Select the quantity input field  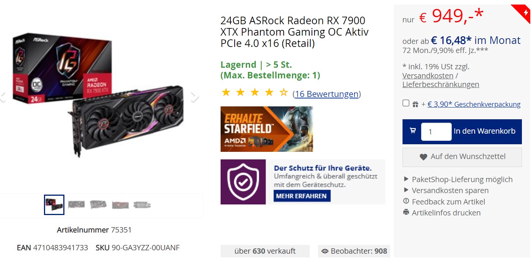point(436,131)
